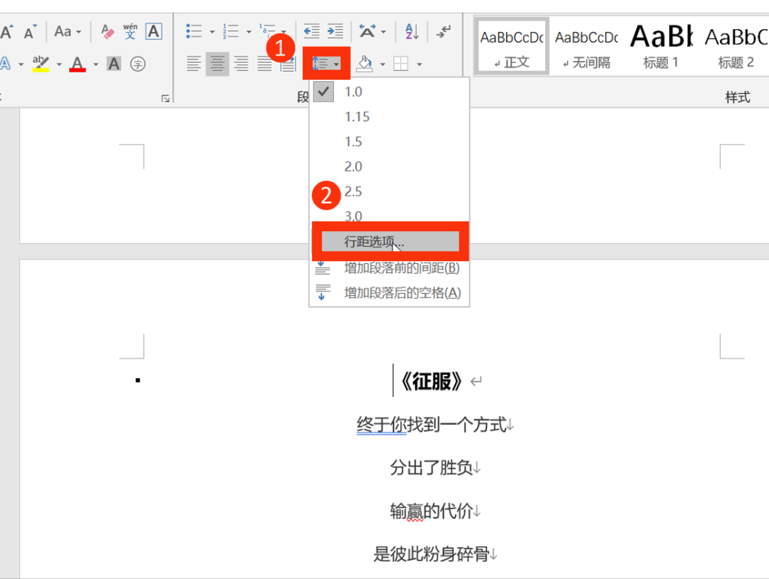Toggle Center alignment
The image size is (769, 579).
[217, 64]
